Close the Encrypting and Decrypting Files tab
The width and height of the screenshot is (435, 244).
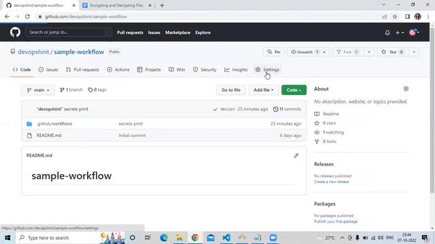tap(150, 5)
